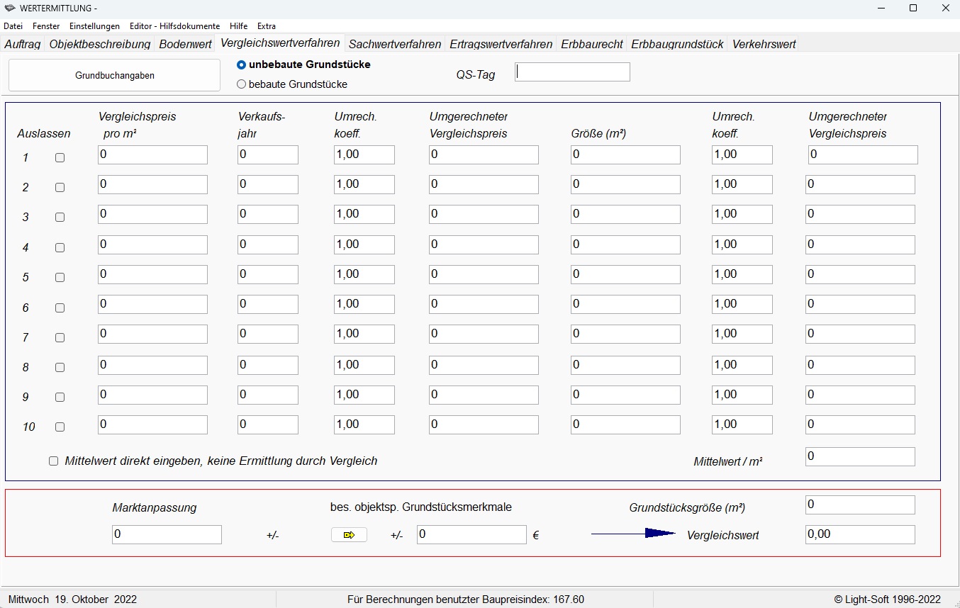The width and height of the screenshot is (960, 608).
Task: Click the Baupreisindex status bar text
Action: point(466,599)
